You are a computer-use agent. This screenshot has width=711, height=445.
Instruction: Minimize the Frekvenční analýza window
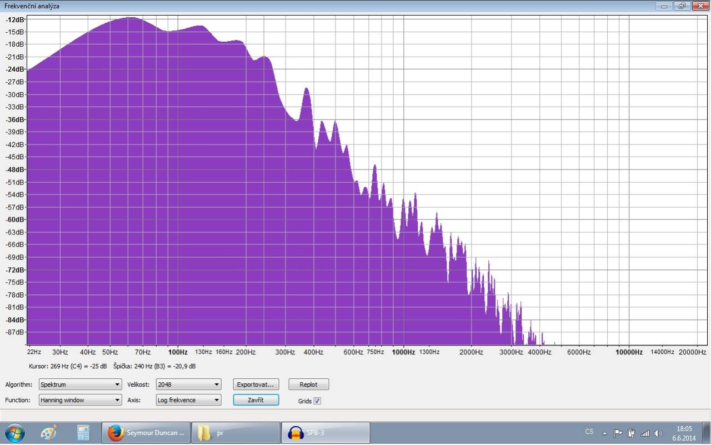tap(663, 6)
